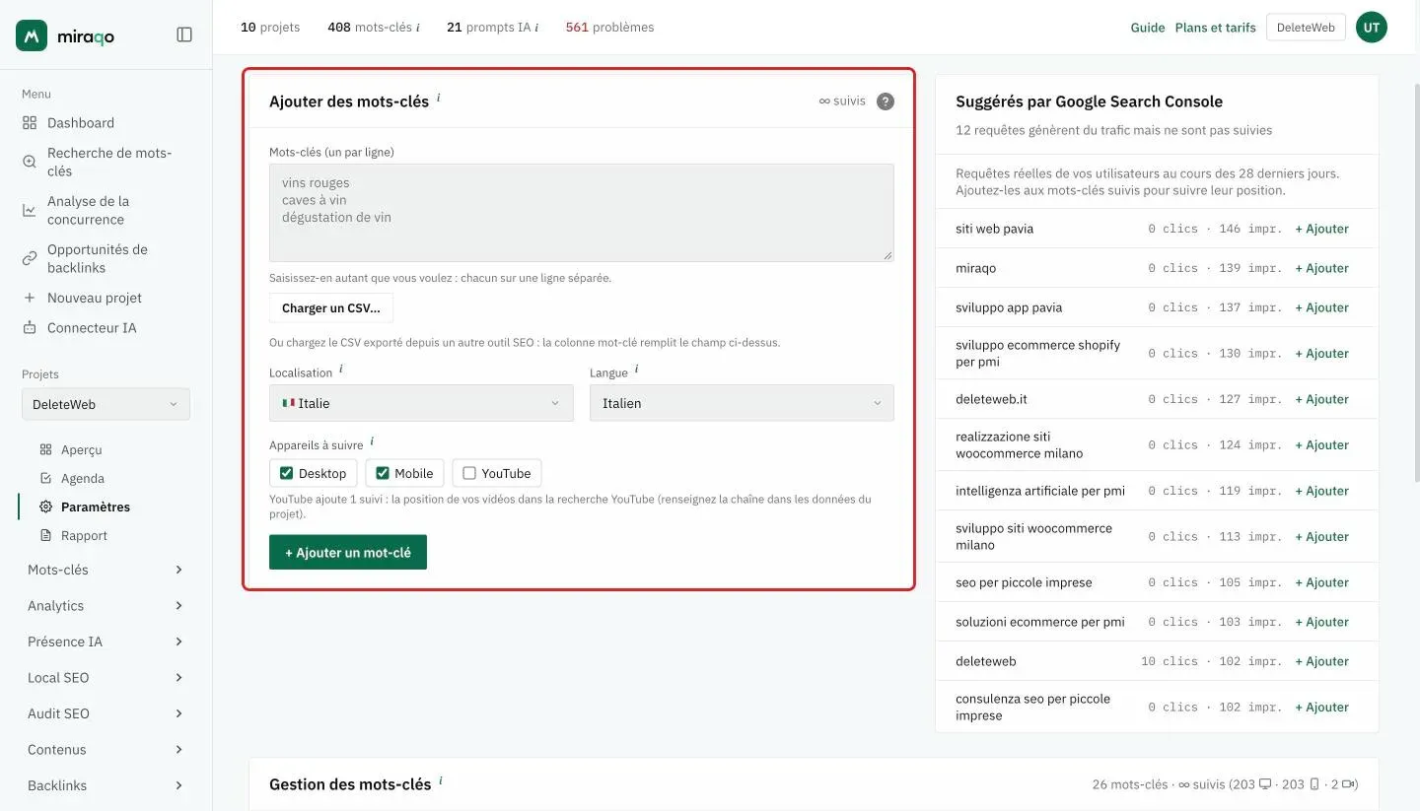The image size is (1420, 811).
Task: Add suggested keyword miraqo
Action: (x=1321, y=268)
